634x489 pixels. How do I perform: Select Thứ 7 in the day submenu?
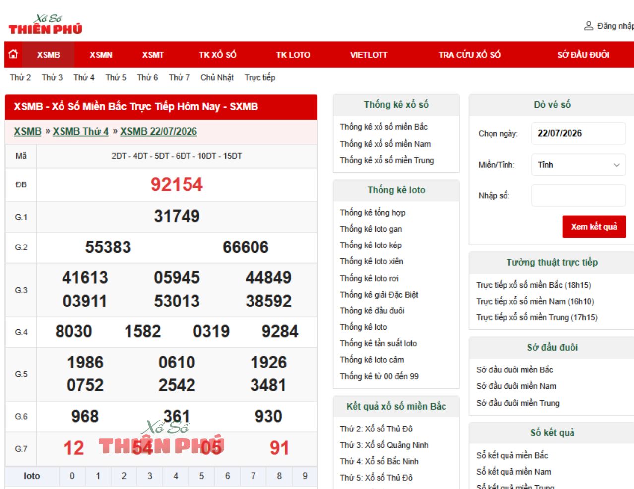tap(179, 77)
